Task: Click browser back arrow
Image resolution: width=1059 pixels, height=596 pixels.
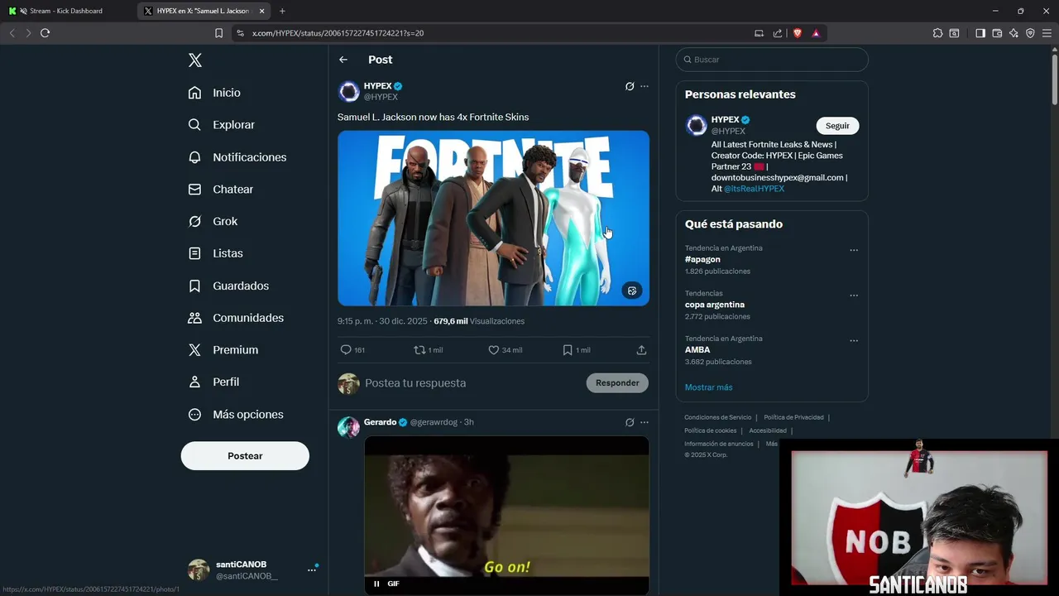Action: [x=12, y=33]
